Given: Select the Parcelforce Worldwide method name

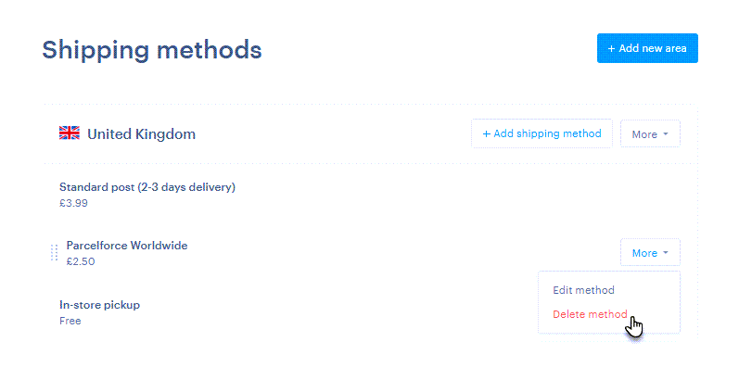Looking at the screenshot, I should coord(127,246).
